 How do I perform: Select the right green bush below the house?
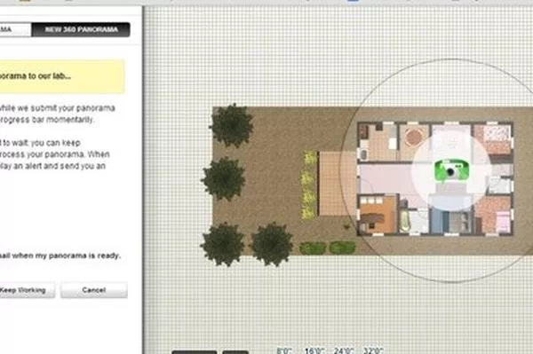click(342, 248)
